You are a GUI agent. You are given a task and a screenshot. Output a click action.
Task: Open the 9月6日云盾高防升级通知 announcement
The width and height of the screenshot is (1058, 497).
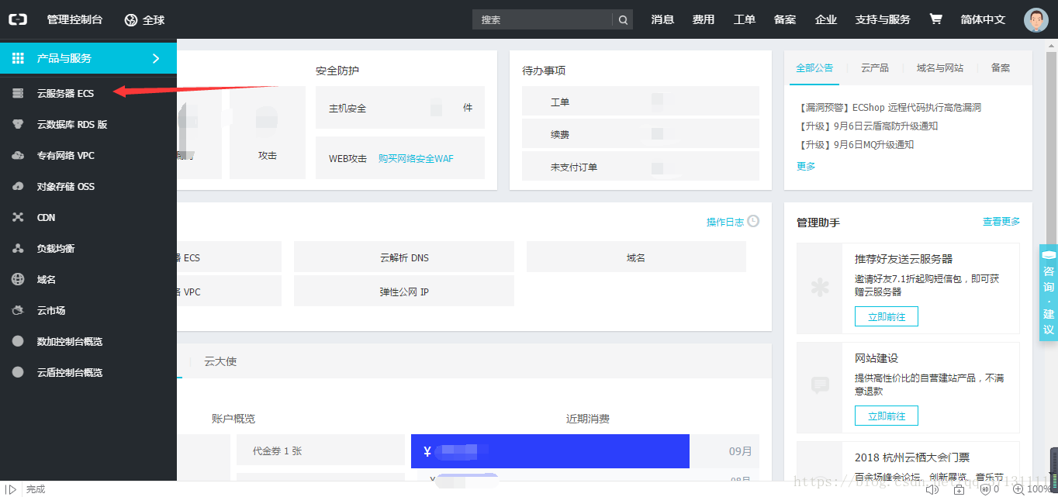coord(867,126)
